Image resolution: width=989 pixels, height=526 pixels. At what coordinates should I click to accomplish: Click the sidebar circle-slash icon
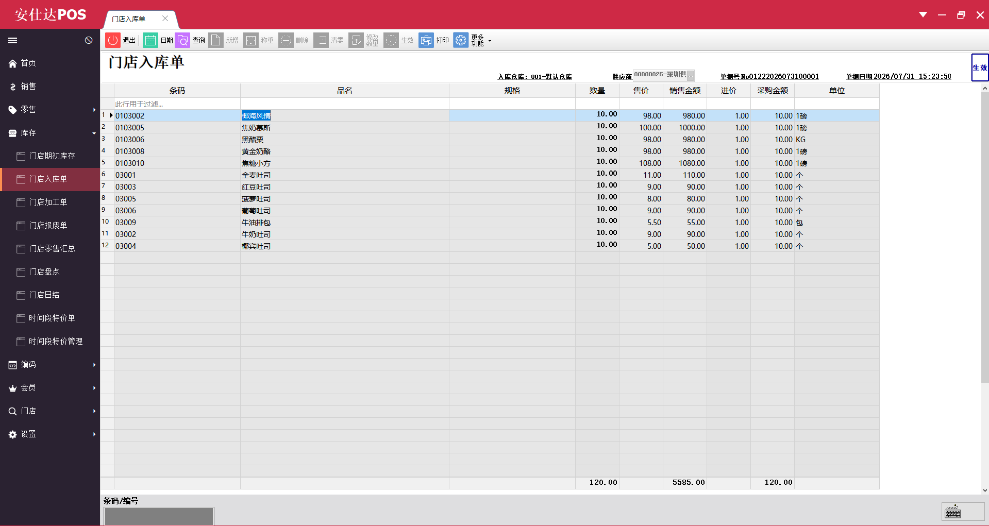pos(89,40)
